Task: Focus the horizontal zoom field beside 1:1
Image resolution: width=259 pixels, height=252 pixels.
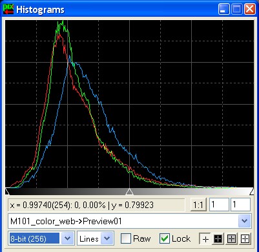Action: tap(219, 205)
